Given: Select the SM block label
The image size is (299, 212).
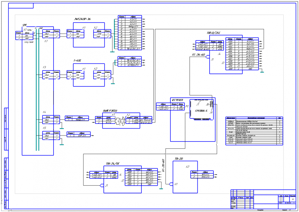Looking at the screenshot, I should pyautogui.click(x=25, y=25).
